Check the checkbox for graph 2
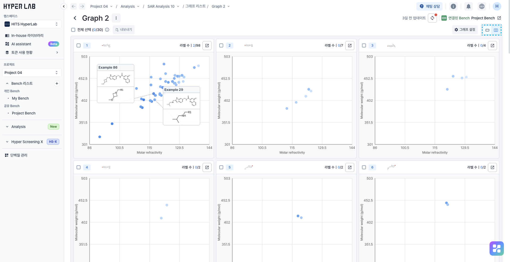This screenshot has height=262, width=510. pyautogui.click(x=221, y=46)
